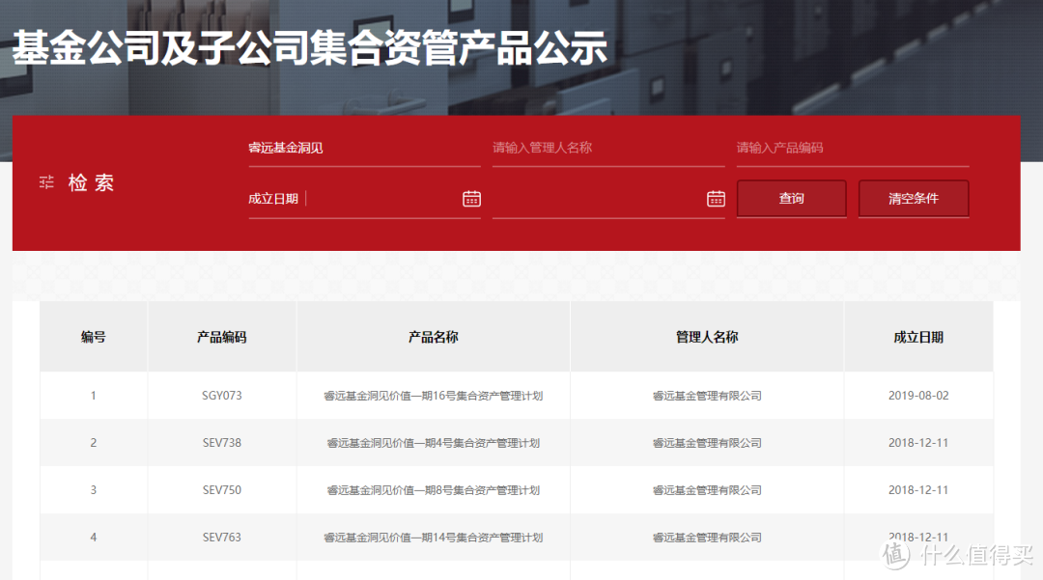Click row number 4 cell
Screen dimensions: 1043x580
pos(93,537)
